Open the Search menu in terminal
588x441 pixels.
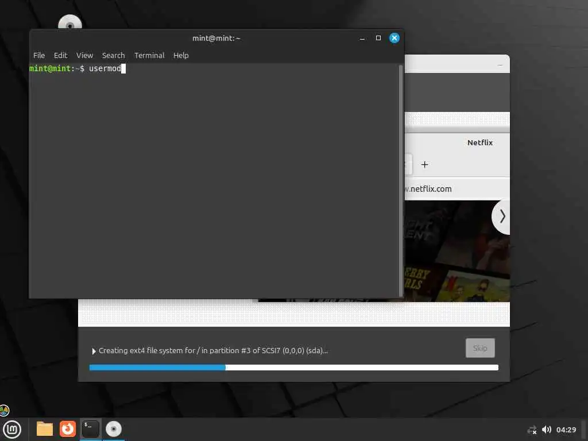click(113, 56)
